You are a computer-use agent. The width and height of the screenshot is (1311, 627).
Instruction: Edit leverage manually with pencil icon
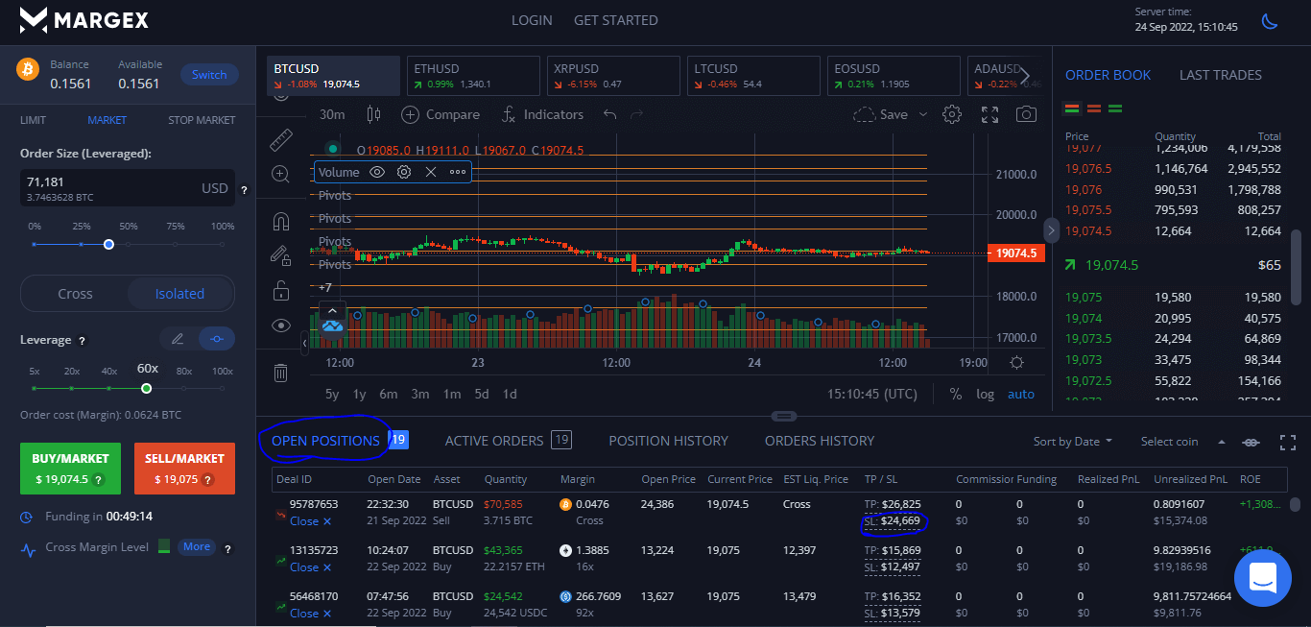click(x=178, y=338)
